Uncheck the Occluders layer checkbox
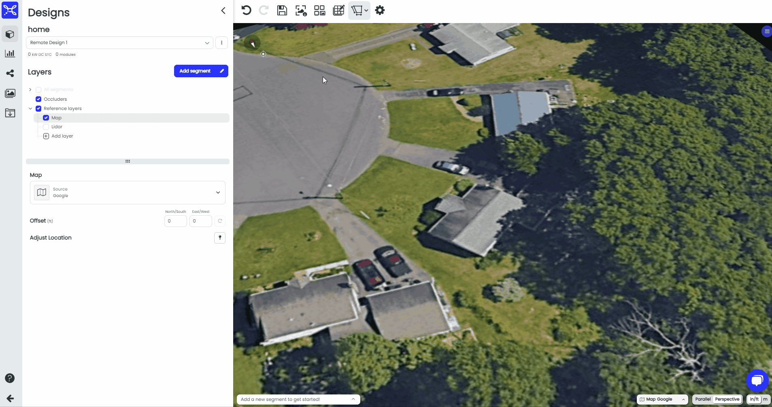The height and width of the screenshot is (407, 772). pyautogui.click(x=38, y=99)
